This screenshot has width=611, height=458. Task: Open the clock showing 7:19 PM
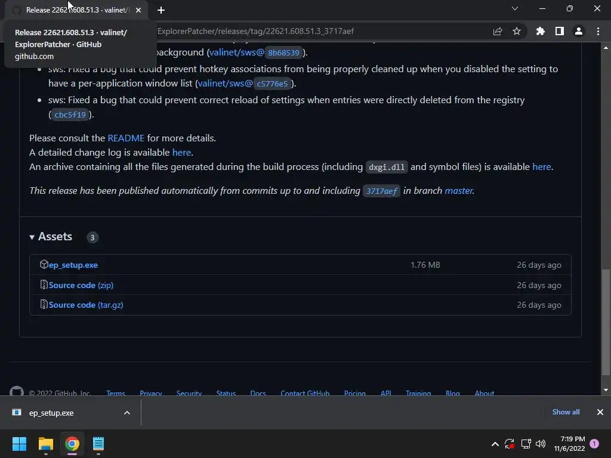click(570, 444)
